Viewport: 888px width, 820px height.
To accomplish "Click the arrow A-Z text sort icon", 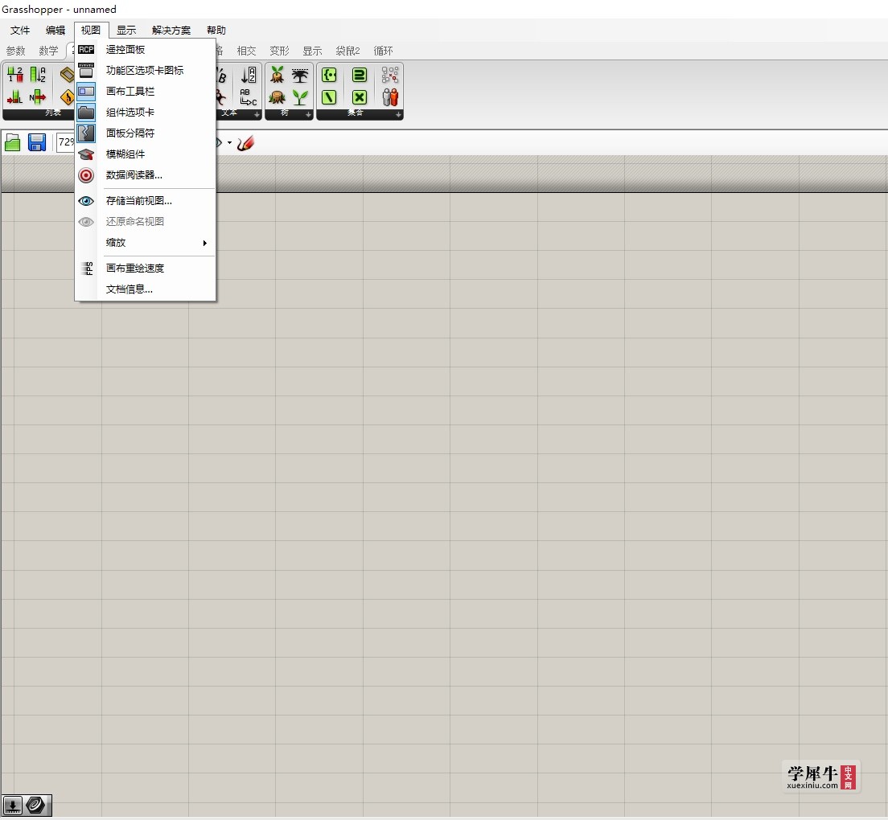I will 249,75.
